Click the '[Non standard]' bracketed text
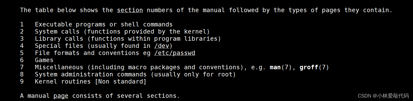The height and width of the screenshot is (101, 413). [x=121, y=82]
